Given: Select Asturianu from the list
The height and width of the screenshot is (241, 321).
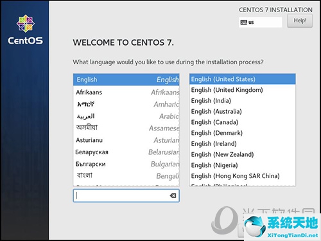Looking at the screenshot, I should pyautogui.click(x=126, y=140).
